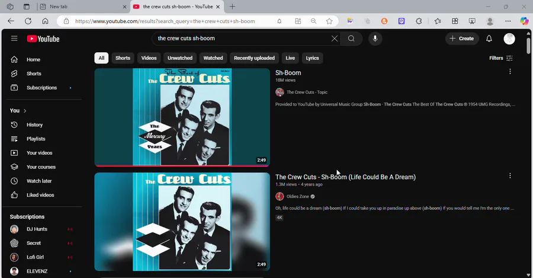Select the Live filter chip

tap(290, 58)
